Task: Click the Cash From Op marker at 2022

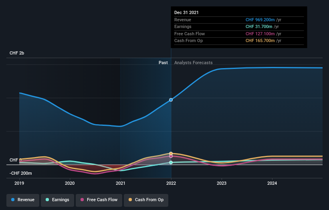Action: [171, 153]
